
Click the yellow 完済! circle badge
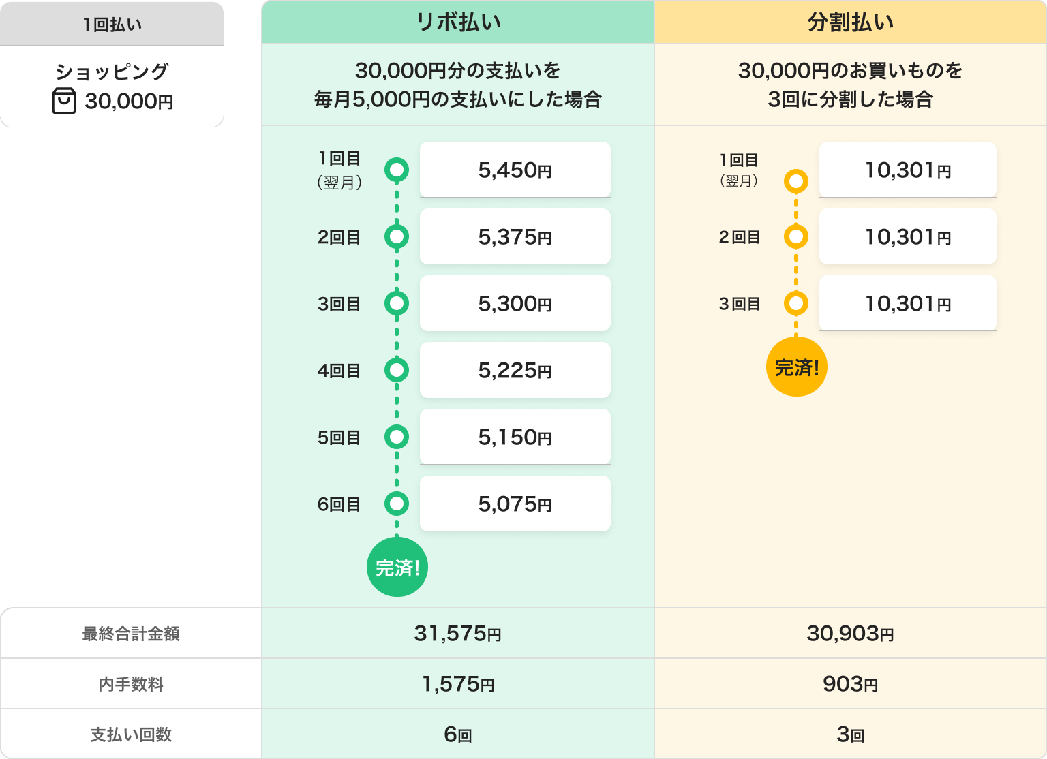[796, 367]
